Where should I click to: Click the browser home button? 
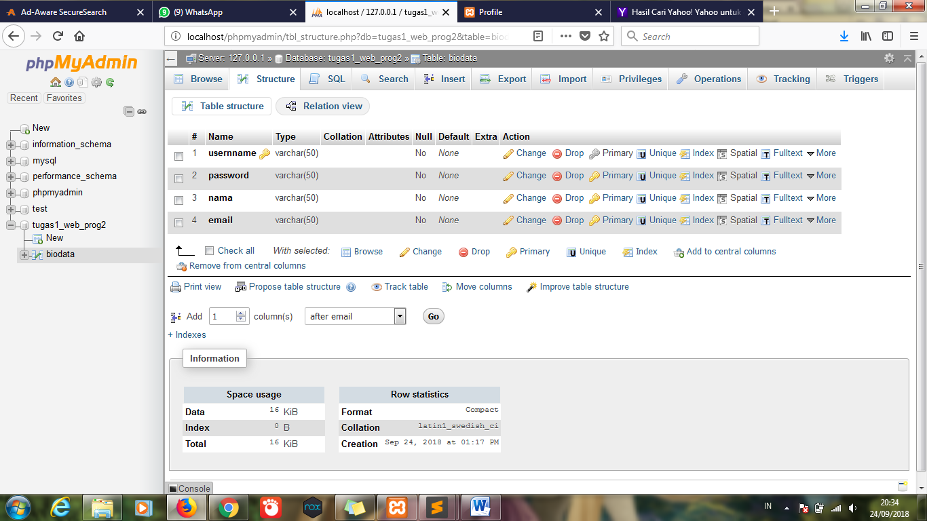point(79,37)
